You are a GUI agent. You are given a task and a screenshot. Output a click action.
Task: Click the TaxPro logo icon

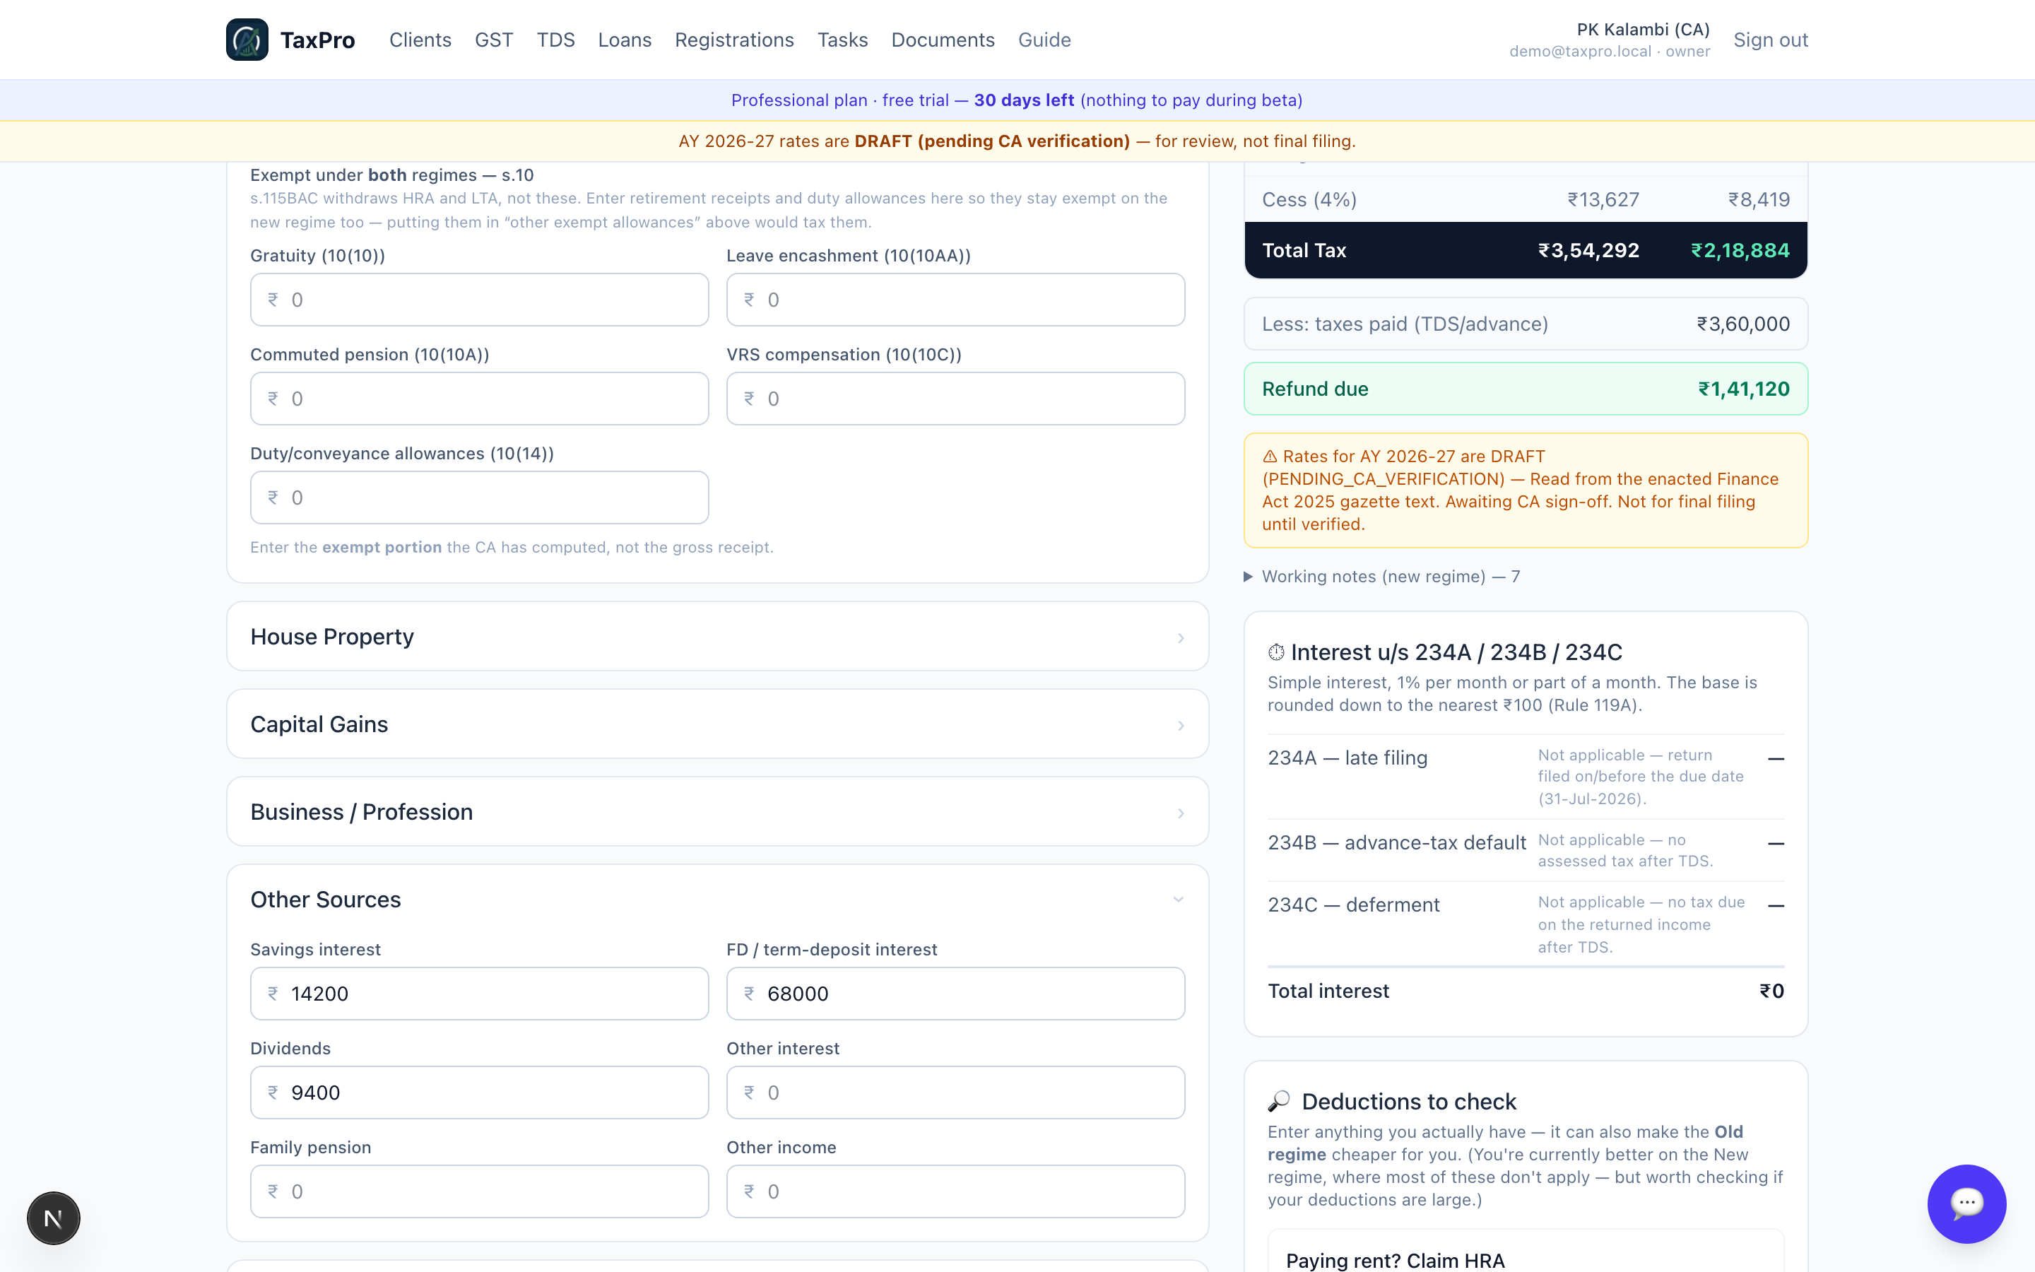[247, 40]
